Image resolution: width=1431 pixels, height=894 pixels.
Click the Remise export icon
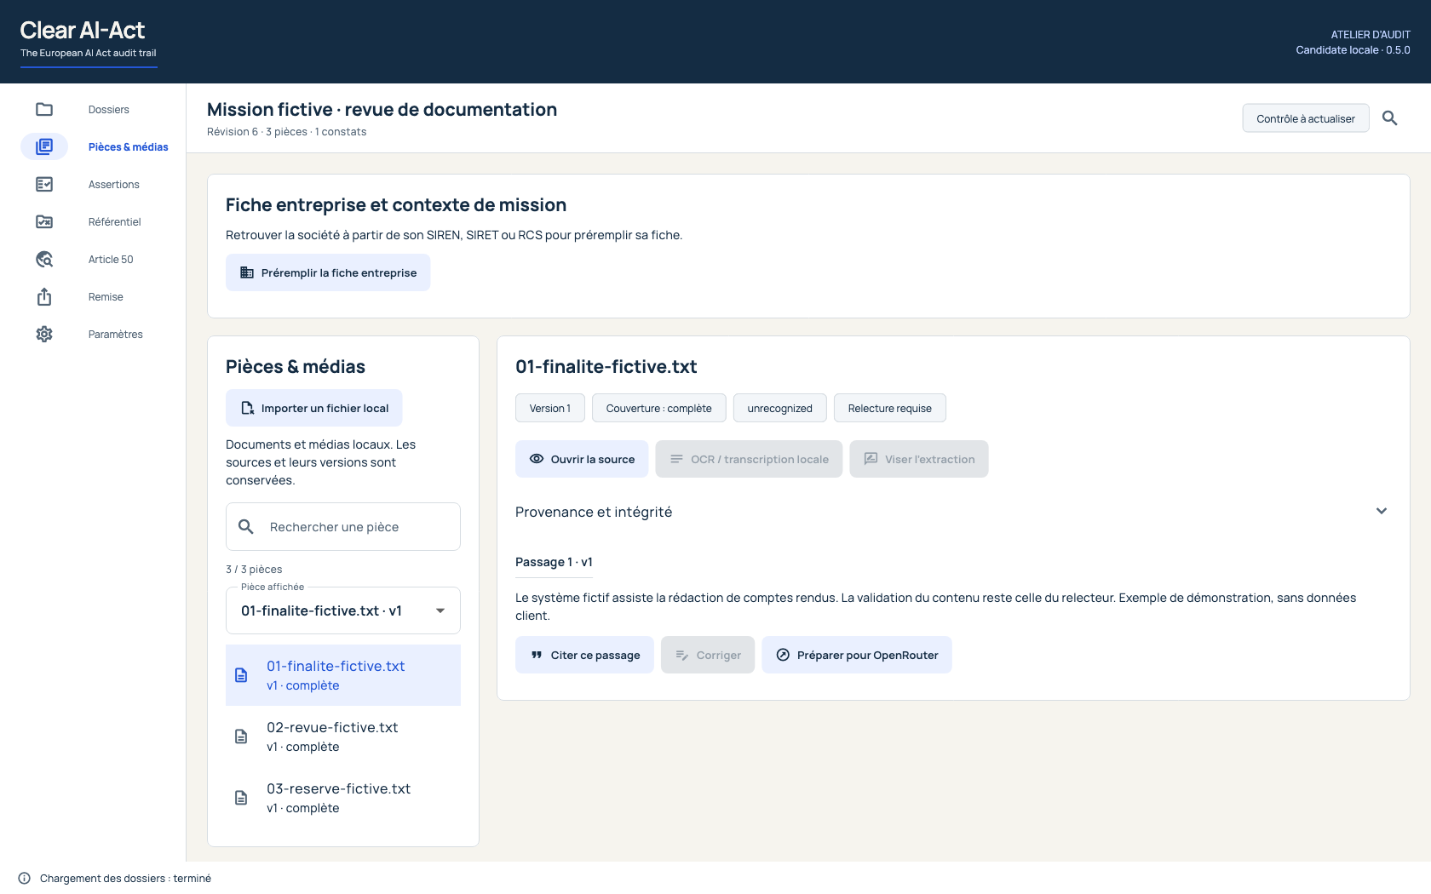pyautogui.click(x=44, y=296)
